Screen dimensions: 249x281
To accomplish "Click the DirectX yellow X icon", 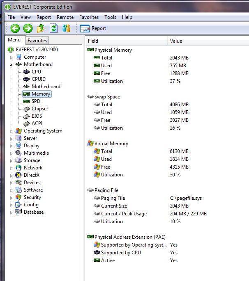I will [x=18, y=175].
